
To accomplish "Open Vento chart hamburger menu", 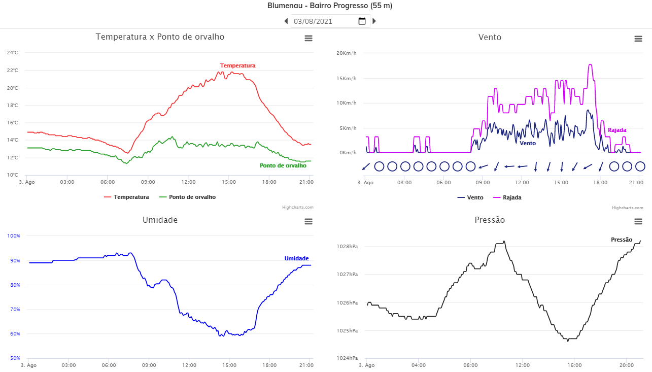I will tap(638, 39).
